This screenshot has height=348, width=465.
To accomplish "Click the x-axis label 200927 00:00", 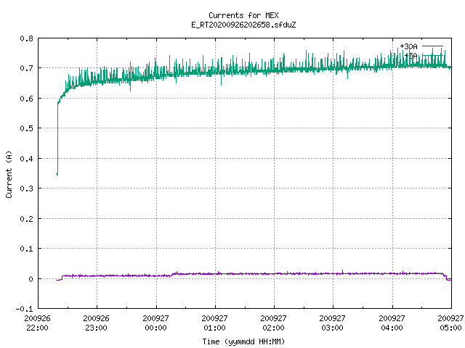I will (x=155, y=323).
